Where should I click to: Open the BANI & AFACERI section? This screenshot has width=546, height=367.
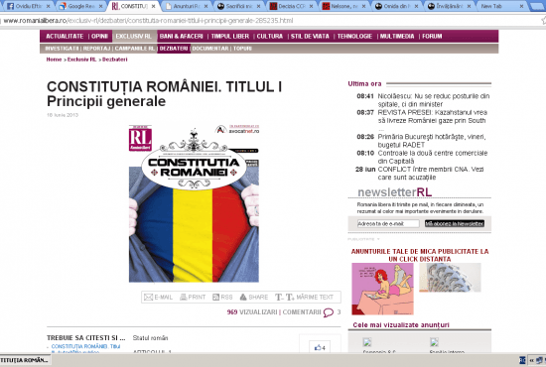(181, 36)
